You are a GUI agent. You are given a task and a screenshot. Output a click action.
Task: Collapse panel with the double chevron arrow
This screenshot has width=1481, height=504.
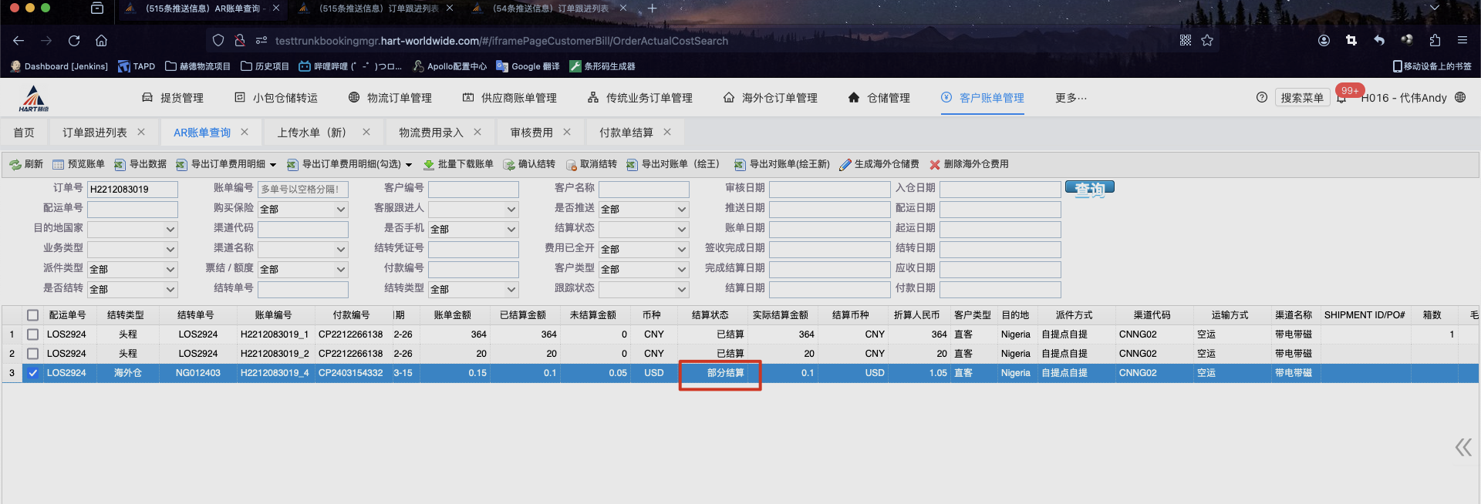1462,448
